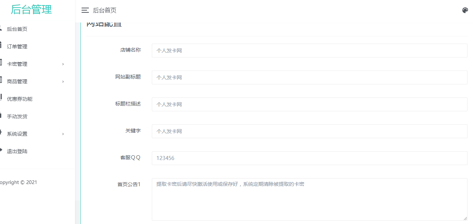This screenshot has width=473, height=224.
Task: Select the 客服QQ input box
Action: point(309,158)
